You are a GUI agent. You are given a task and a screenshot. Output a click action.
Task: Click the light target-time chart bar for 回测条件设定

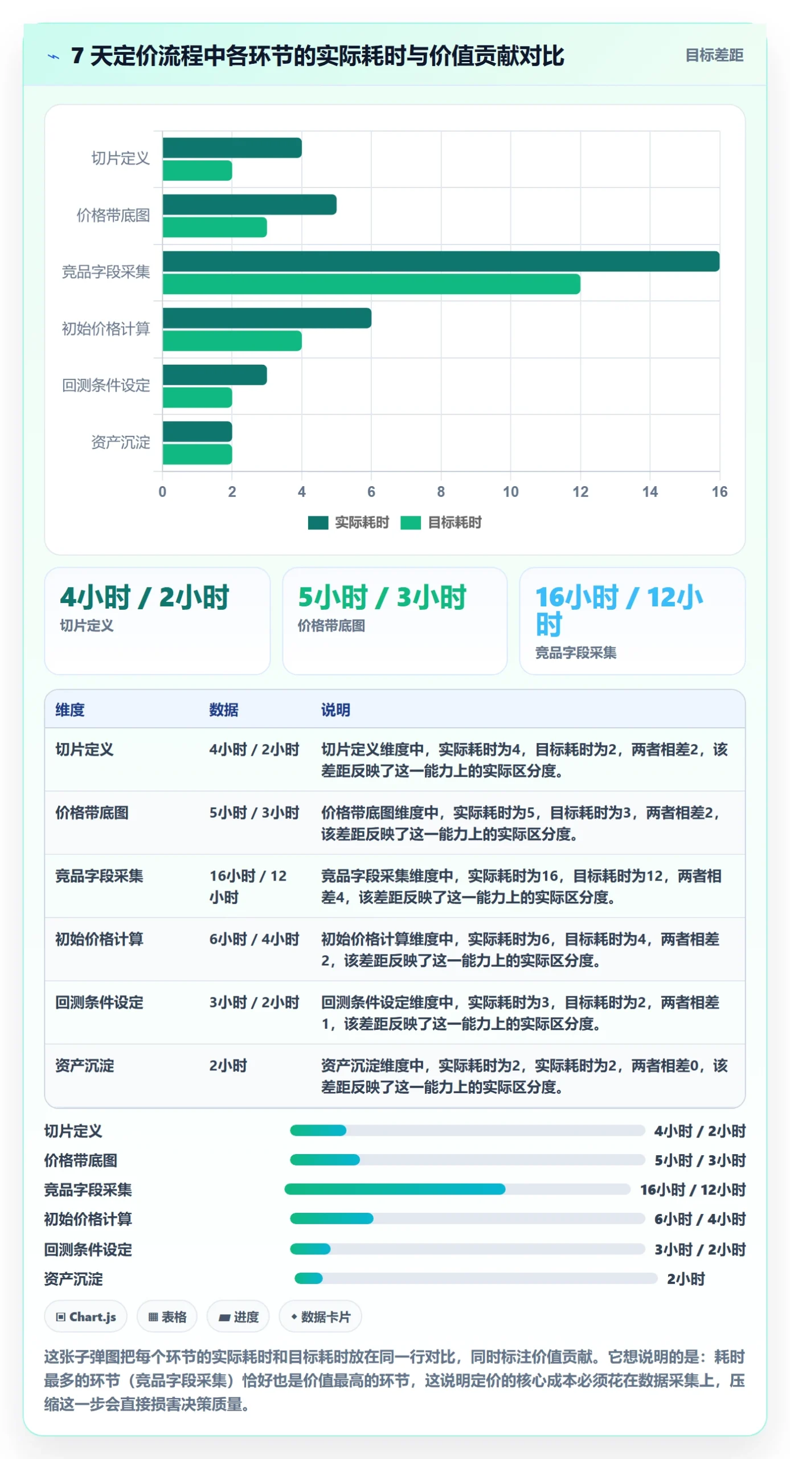(198, 398)
